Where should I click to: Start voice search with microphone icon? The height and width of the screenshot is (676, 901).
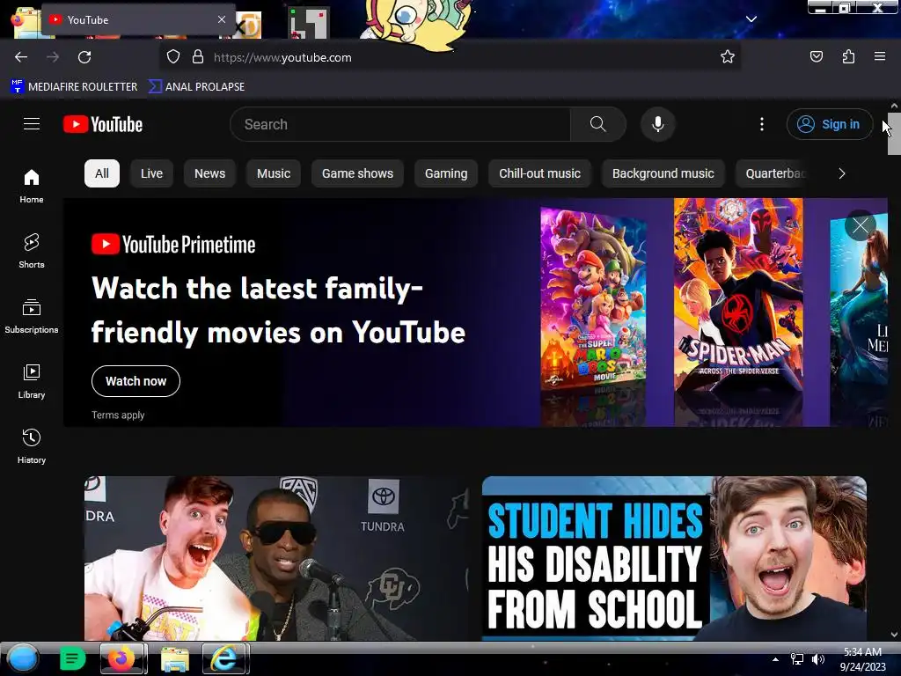658,124
